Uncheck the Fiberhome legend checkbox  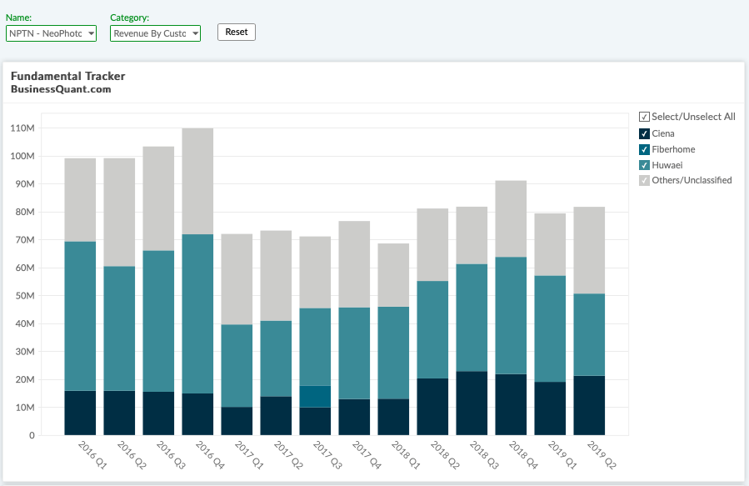644,149
